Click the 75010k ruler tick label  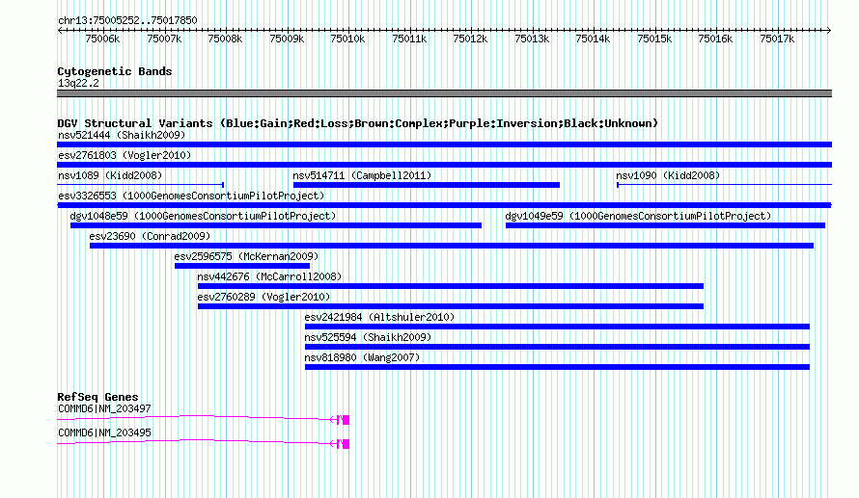coord(347,39)
